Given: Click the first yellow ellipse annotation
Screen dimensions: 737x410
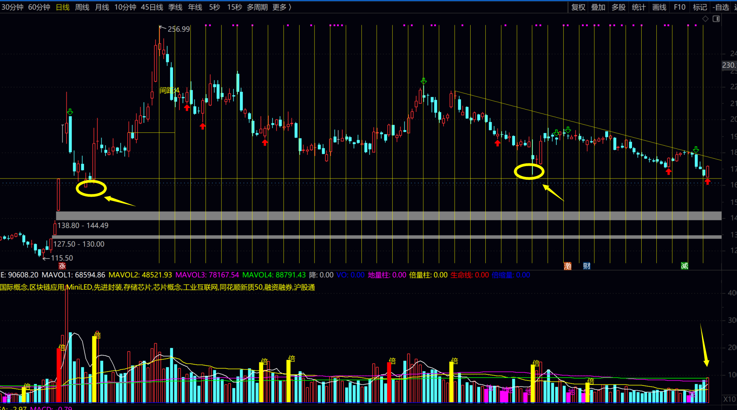Looking at the screenshot, I should [91, 189].
